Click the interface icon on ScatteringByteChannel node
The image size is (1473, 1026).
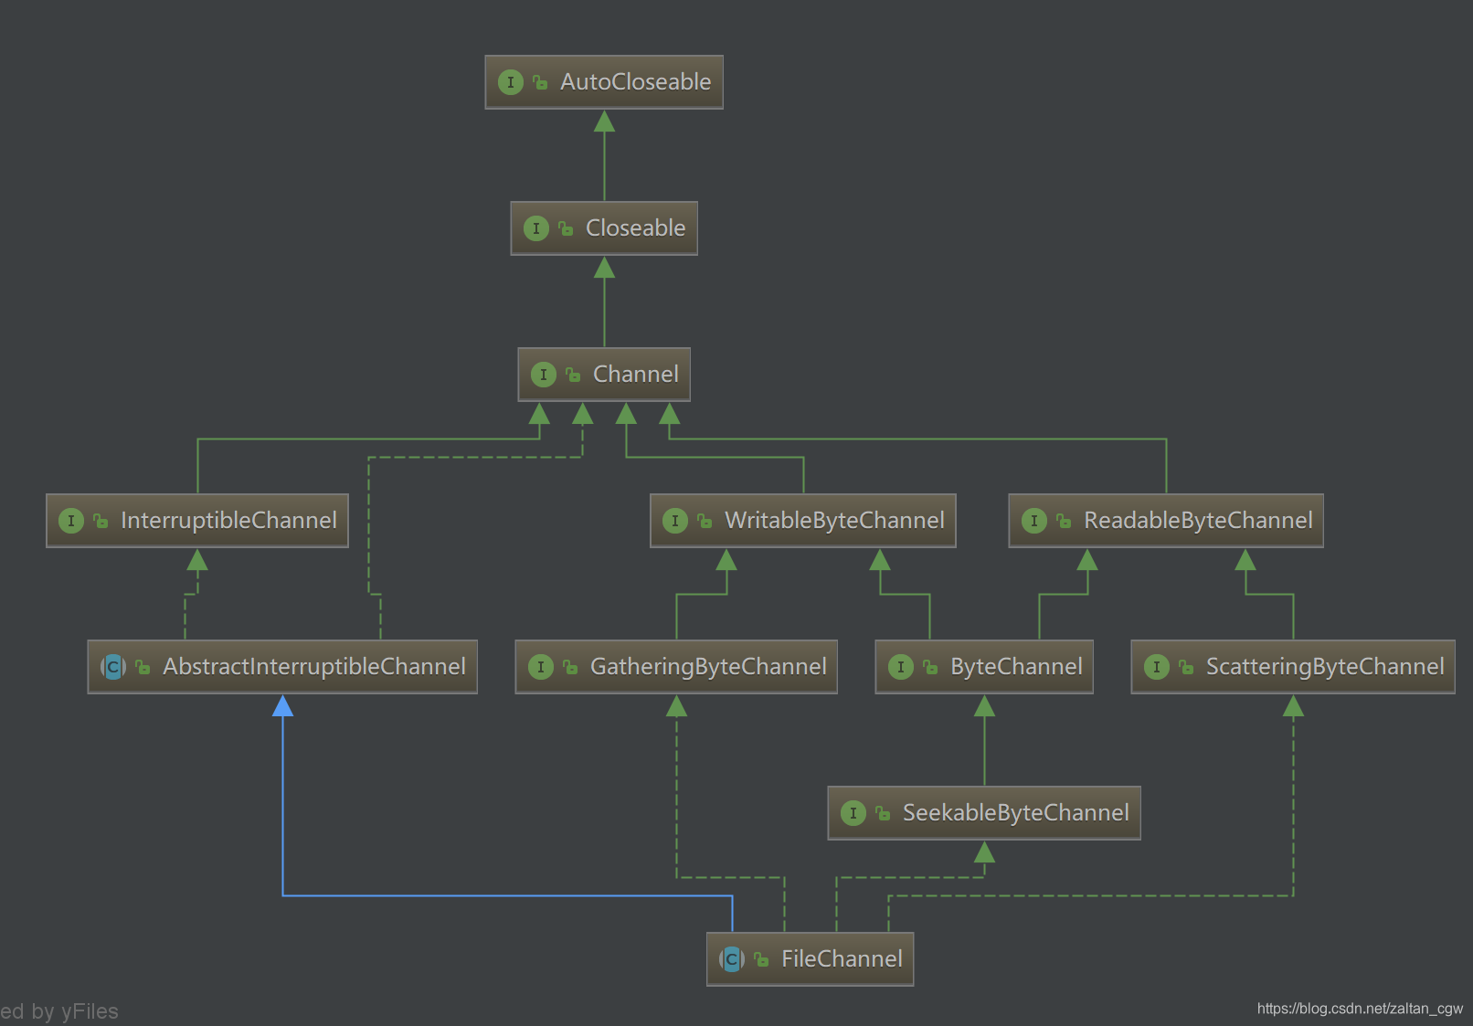coord(1157,667)
